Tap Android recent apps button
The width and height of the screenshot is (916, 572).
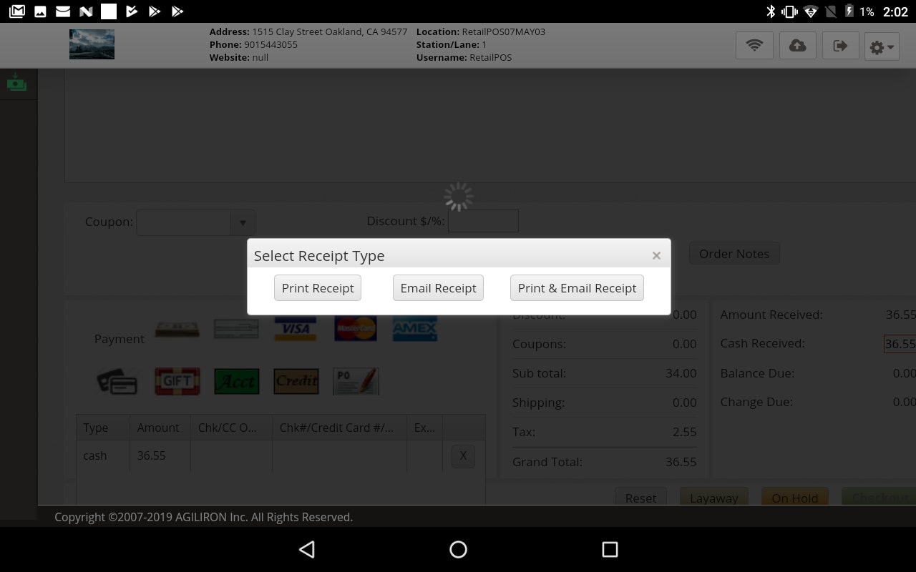610,549
